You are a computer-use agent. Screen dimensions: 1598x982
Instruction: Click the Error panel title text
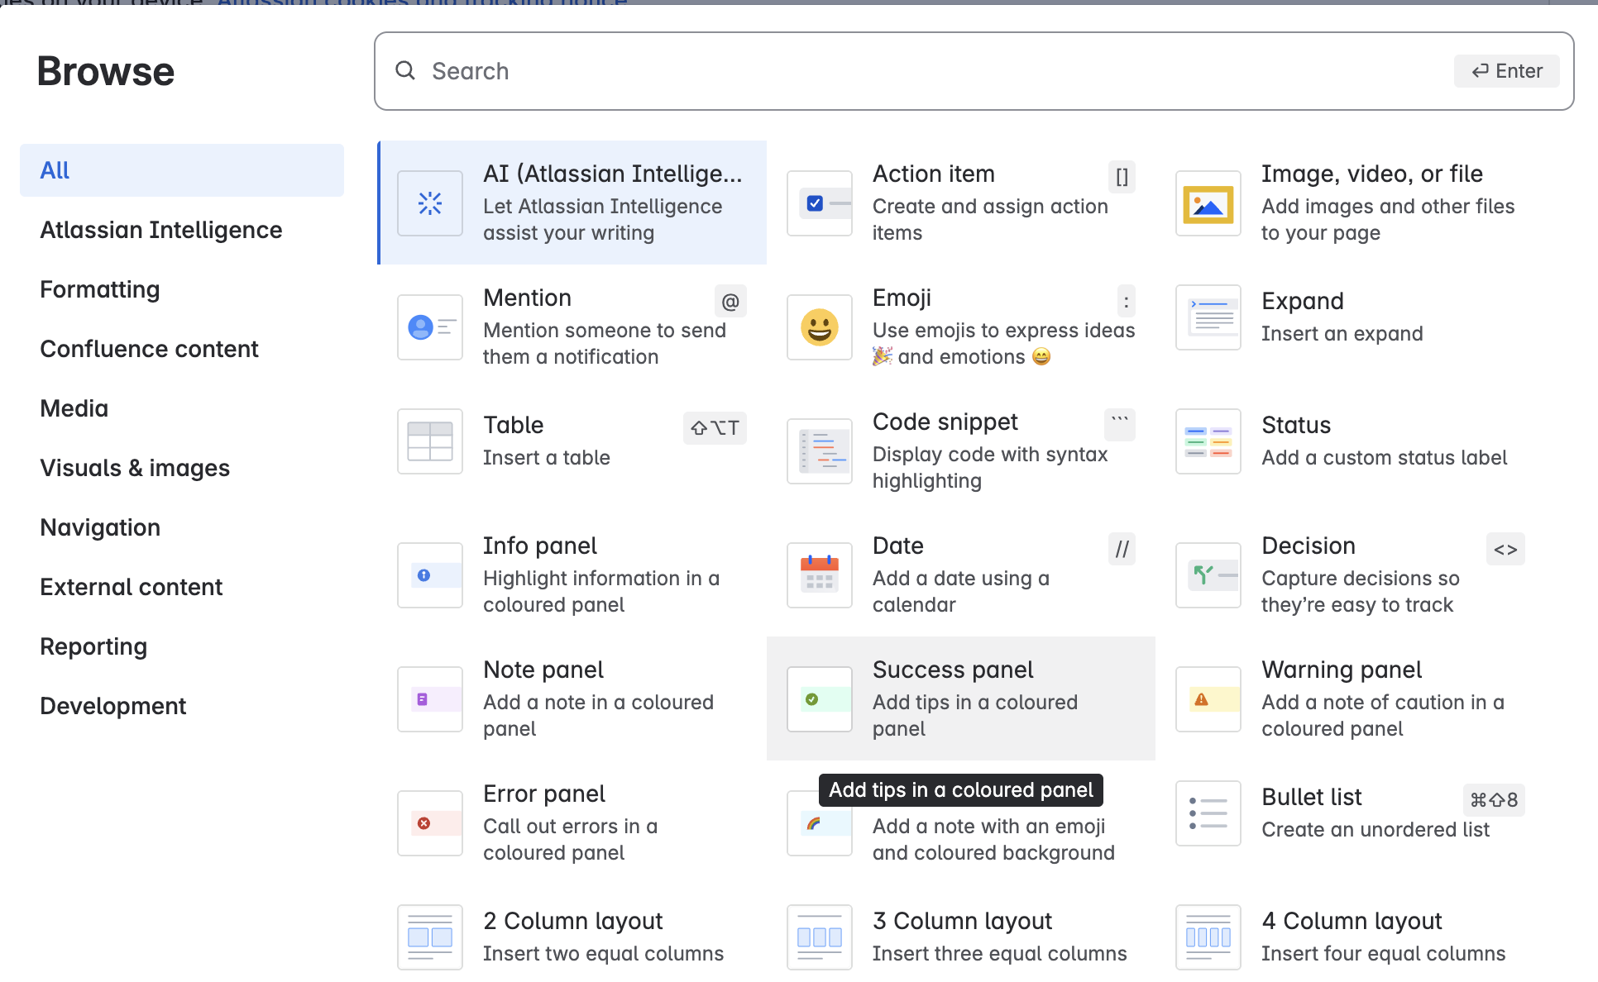(544, 794)
